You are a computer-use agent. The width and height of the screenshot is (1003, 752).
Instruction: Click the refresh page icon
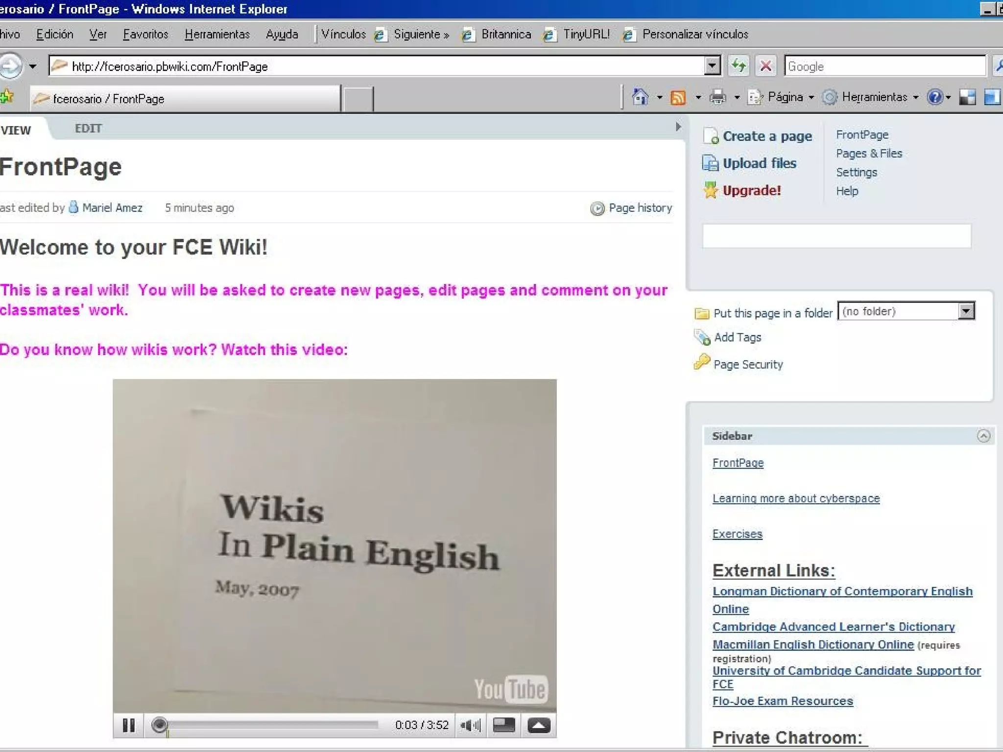coord(739,66)
